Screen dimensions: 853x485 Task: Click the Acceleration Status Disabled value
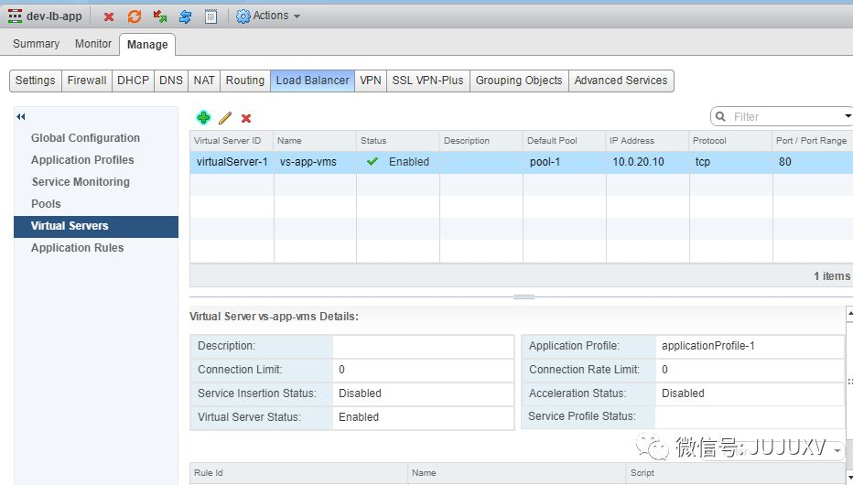[683, 393]
